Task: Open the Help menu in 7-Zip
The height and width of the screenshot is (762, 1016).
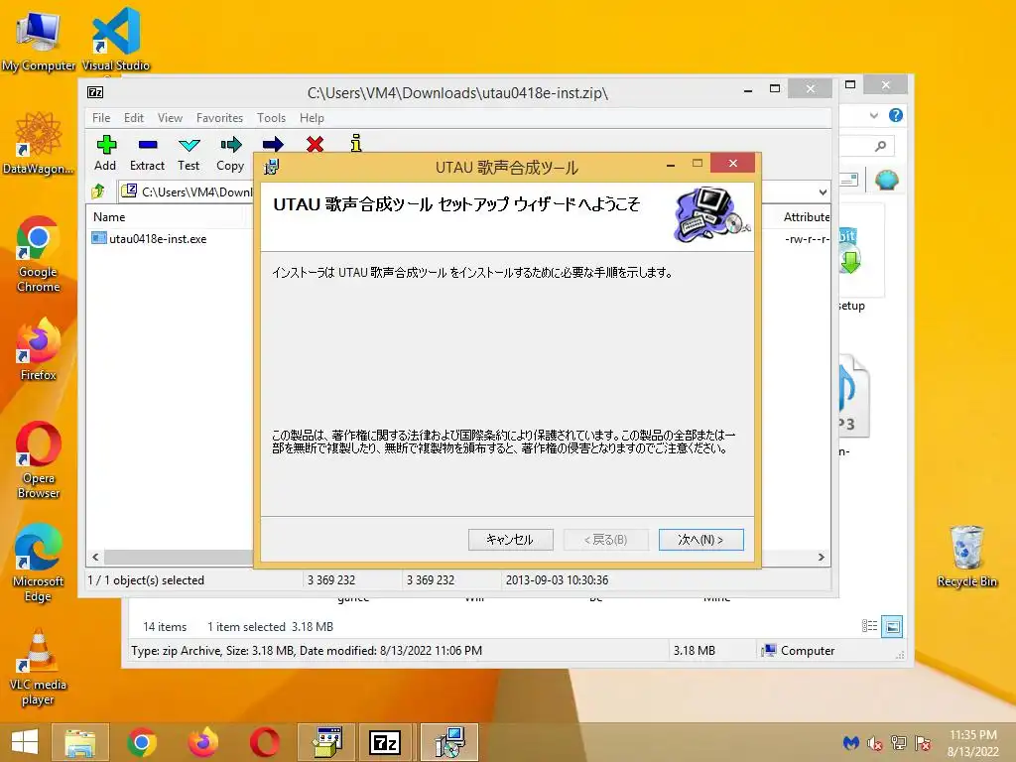Action: [x=312, y=118]
